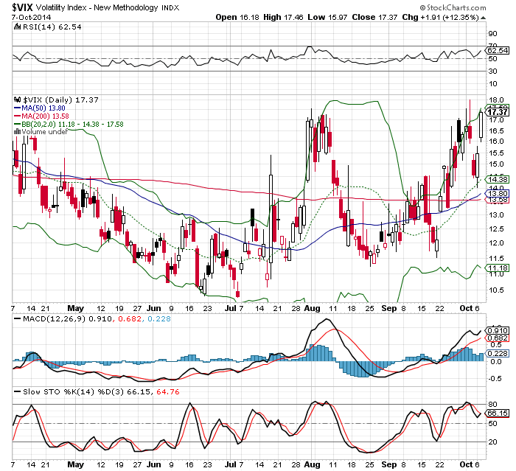
Task: Click the stochastic 80 axis label
Action: (x=493, y=404)
